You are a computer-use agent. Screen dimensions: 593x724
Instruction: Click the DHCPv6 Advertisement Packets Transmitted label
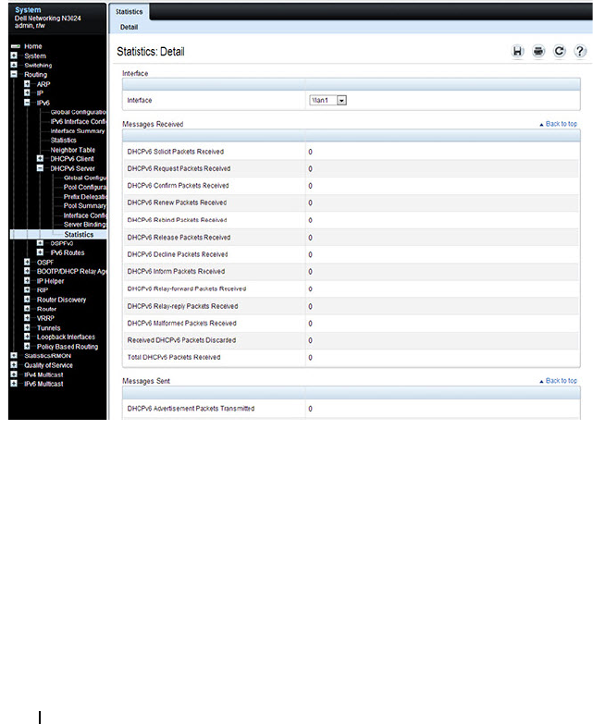pos(191,409)
